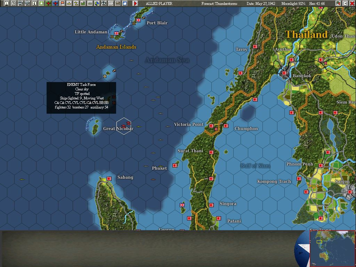356x267 pixels.
Task: Select the British base flag at Port Blair
Action: click(x=138, y=20)
